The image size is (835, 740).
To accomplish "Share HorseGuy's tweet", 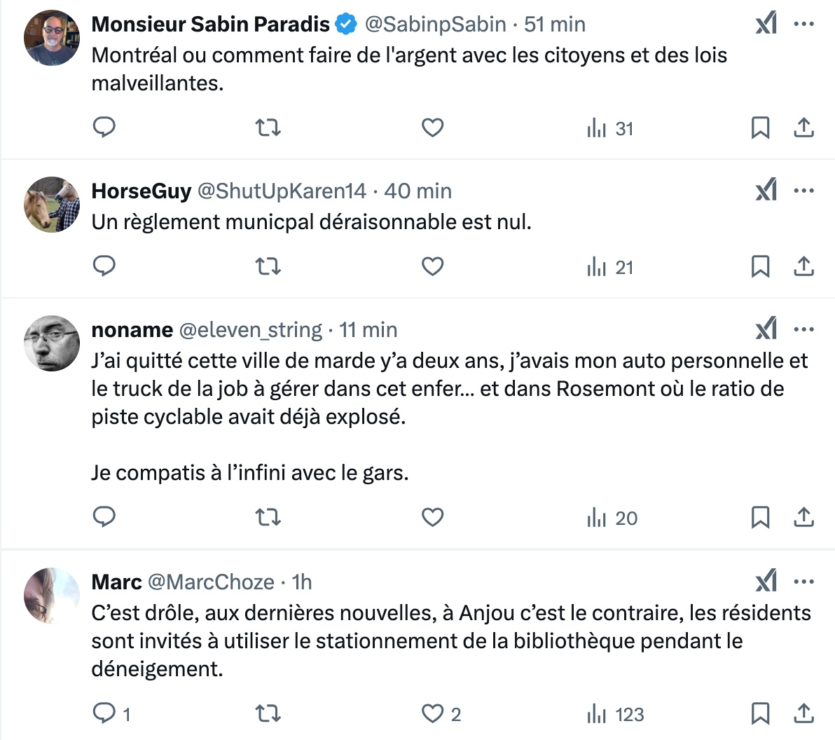I will point(803,266).
